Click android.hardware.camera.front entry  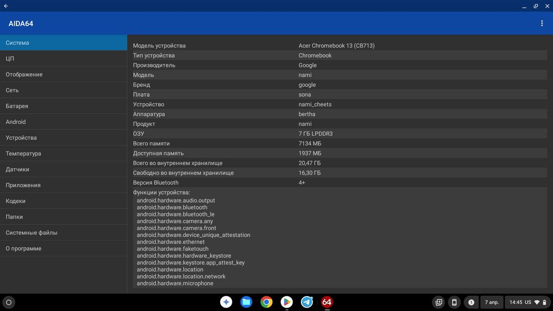coord(176,228)
